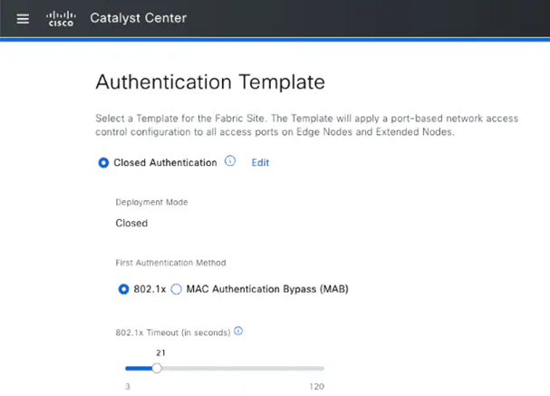
Task: Click the Edit link for Closed Authentication
Action: (x=260, y=163)
